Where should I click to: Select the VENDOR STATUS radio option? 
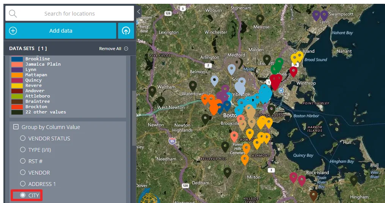coord(23,138)
